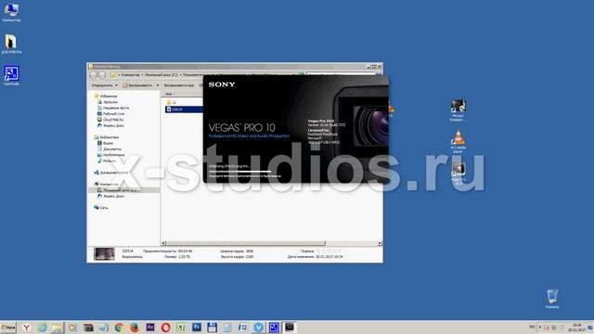
Task: Select the VLC media player desktop shortcut
Action: (x=458, y=142)
